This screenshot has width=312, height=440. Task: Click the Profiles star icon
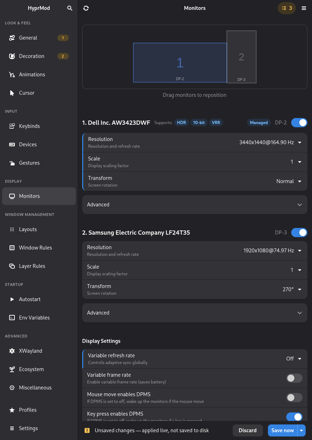(x=12, y=410)
